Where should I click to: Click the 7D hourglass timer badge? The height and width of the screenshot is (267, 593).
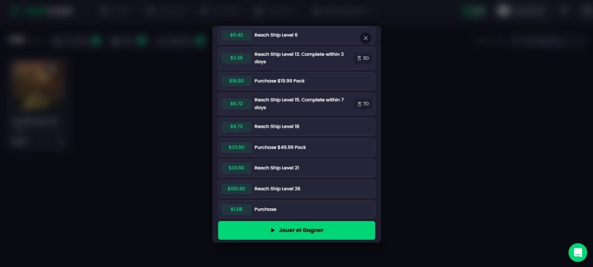(x=363, y=104)
